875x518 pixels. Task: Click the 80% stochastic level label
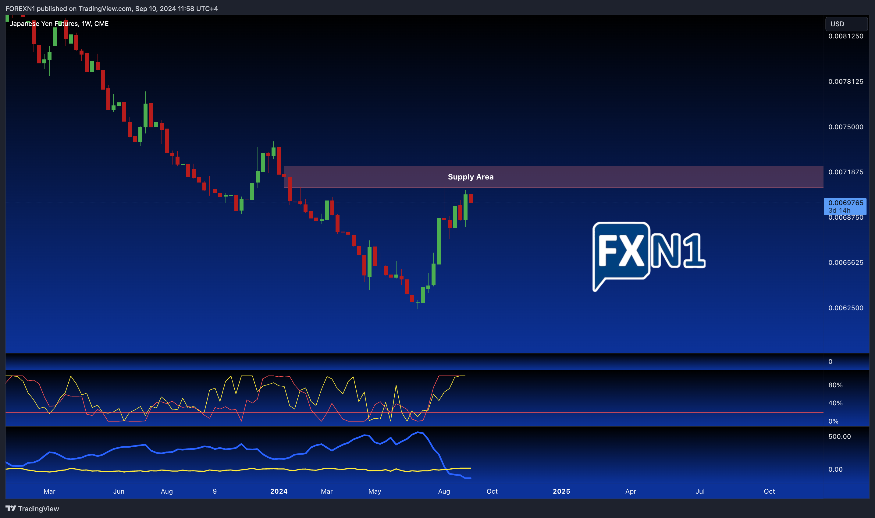point(835,385)
